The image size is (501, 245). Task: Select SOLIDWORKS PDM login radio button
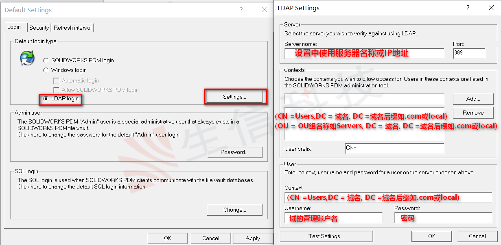coord(46,60)
